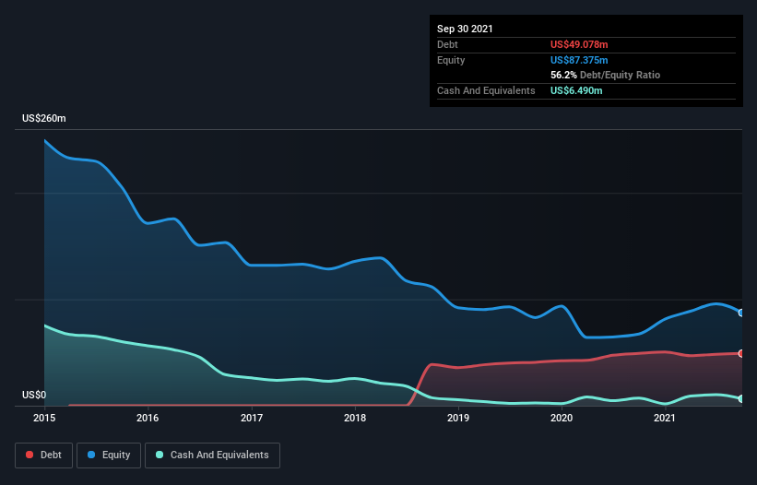Select the 2021 x-axis label

tap(665, 418)
